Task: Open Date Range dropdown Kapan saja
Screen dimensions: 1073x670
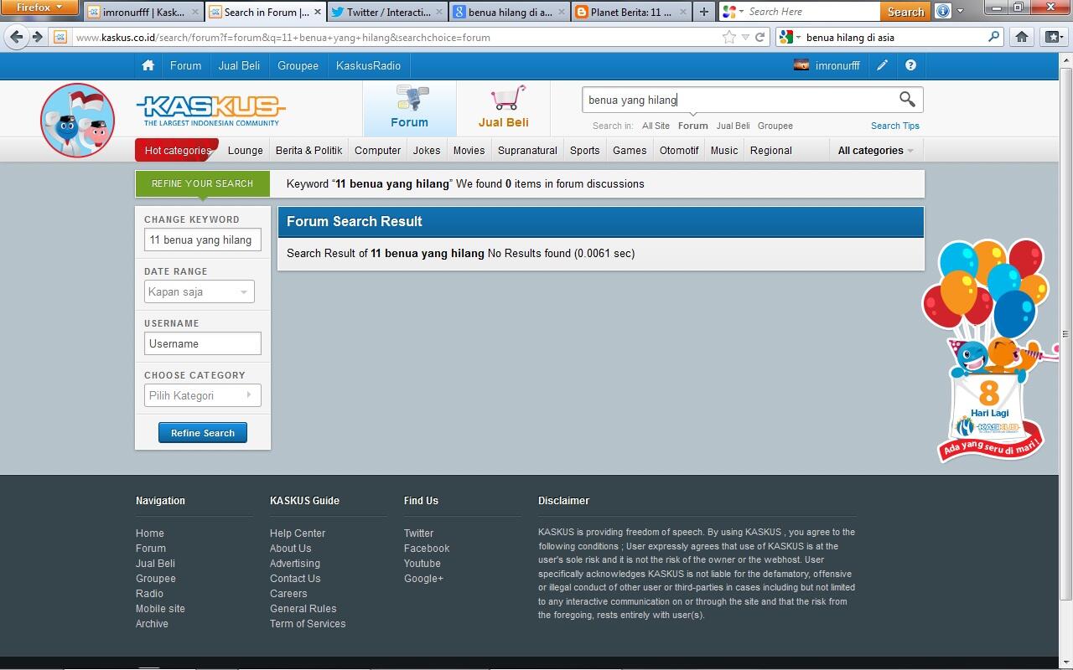Action: coord(200,291)
